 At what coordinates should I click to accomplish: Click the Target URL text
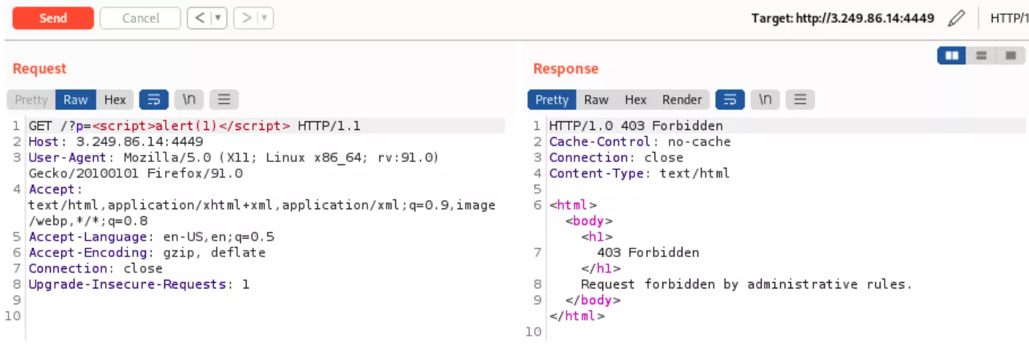click(x=842, y=19)
